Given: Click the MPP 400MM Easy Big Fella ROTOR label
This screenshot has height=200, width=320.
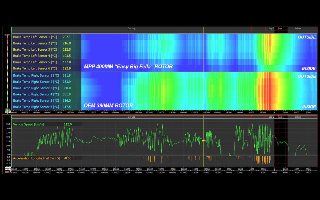Looking at the screenshot, I should [x=128, y=66].
